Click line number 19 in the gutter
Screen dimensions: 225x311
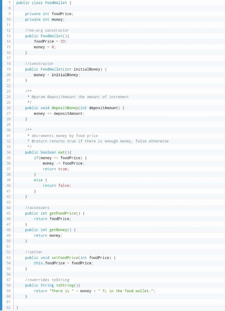(x=8, y=69)
